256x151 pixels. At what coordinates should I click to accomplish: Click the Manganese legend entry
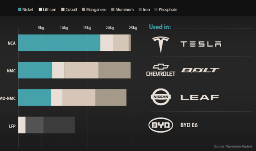pos(94,9)
